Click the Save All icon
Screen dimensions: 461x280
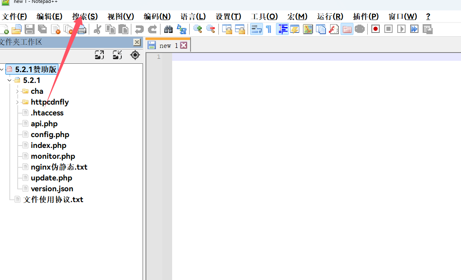point(43,29)
